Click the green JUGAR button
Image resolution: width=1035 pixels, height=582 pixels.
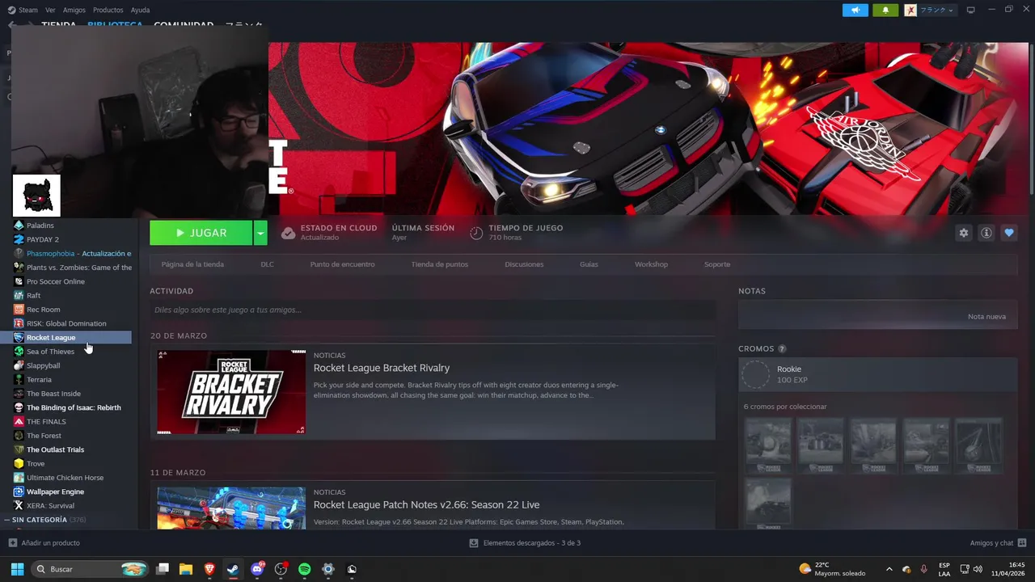coord(201,233)
